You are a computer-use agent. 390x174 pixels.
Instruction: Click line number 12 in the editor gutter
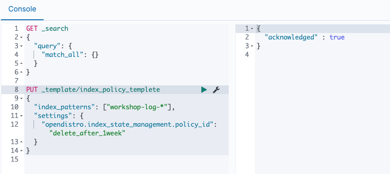point(15,124)
